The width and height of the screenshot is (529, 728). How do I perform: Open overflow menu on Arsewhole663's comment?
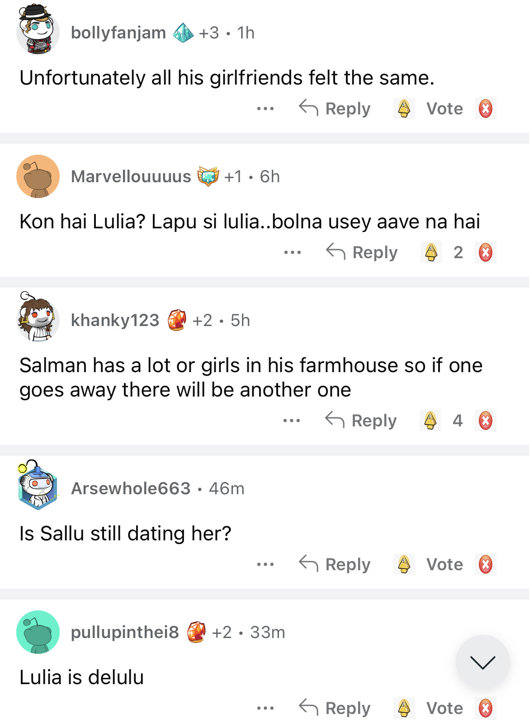pos(265,564)
